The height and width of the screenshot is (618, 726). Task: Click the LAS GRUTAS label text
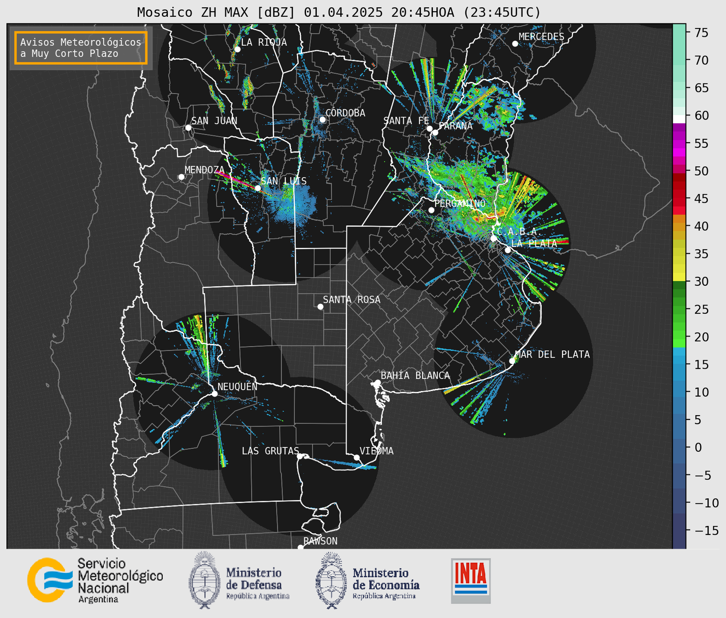pyautogui.click(x=270, y=451)
